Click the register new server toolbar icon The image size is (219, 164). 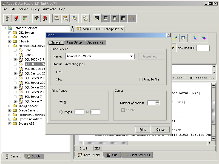(8, 18)
